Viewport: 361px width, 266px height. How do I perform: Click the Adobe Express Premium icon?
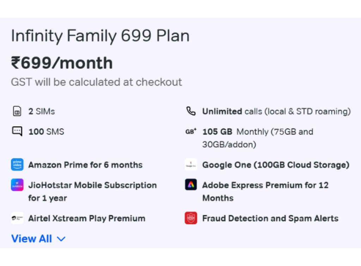point(191,185)
